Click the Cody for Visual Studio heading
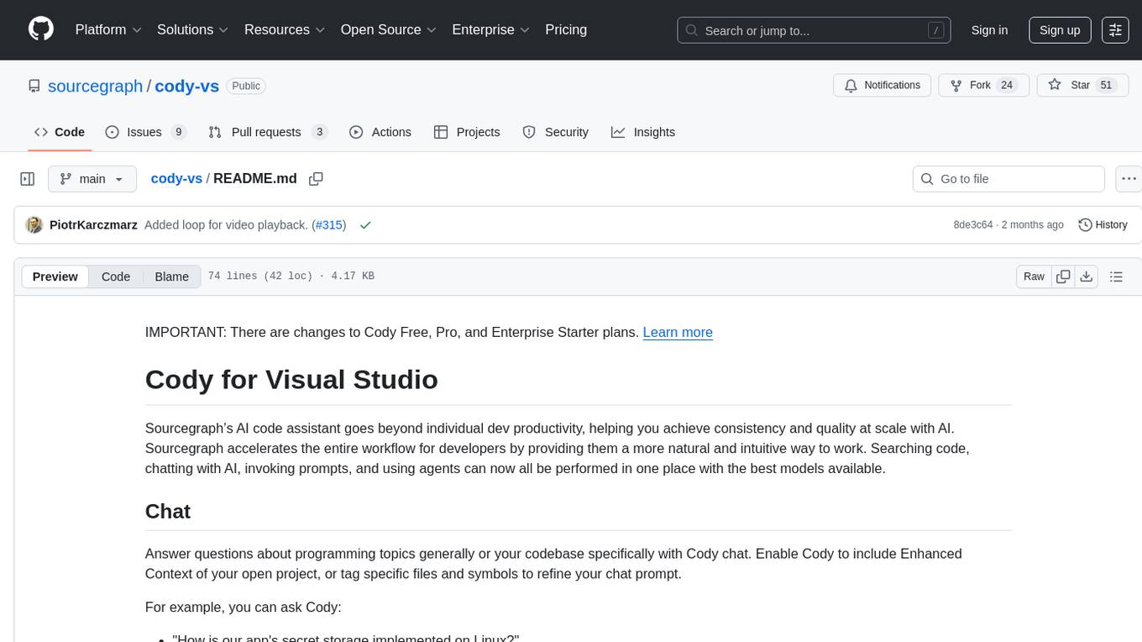 point(291,380)
